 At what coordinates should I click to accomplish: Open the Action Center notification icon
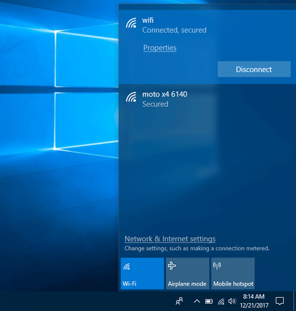(280, 301)
